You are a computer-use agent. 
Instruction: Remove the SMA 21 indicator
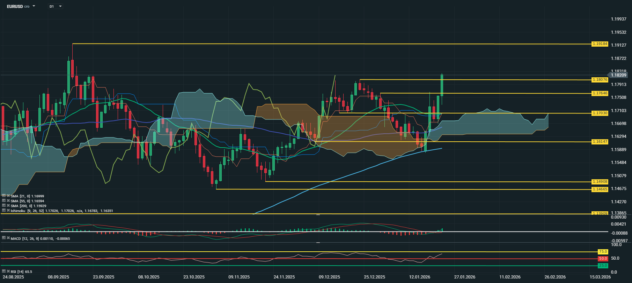click(8, 196)
